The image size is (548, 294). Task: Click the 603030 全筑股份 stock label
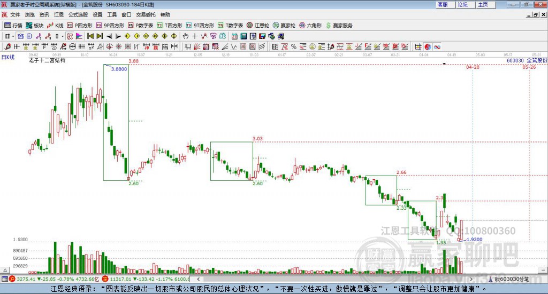coord(527,61)
